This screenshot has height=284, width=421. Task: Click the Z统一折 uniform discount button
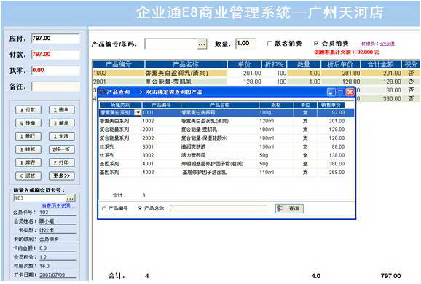61,149
